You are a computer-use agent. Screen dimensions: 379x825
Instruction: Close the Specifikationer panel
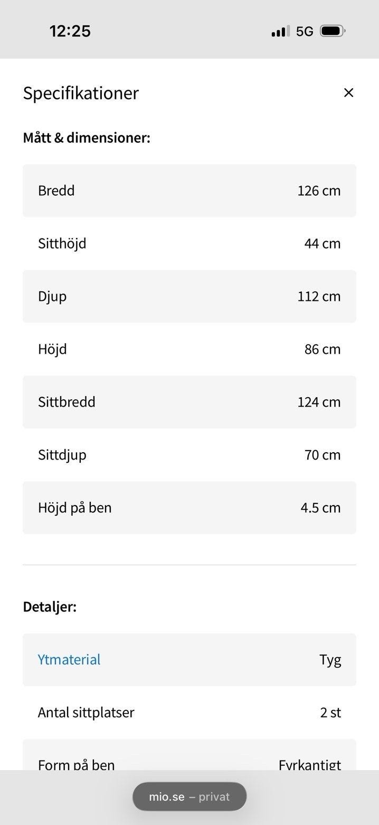click(348, 93)
